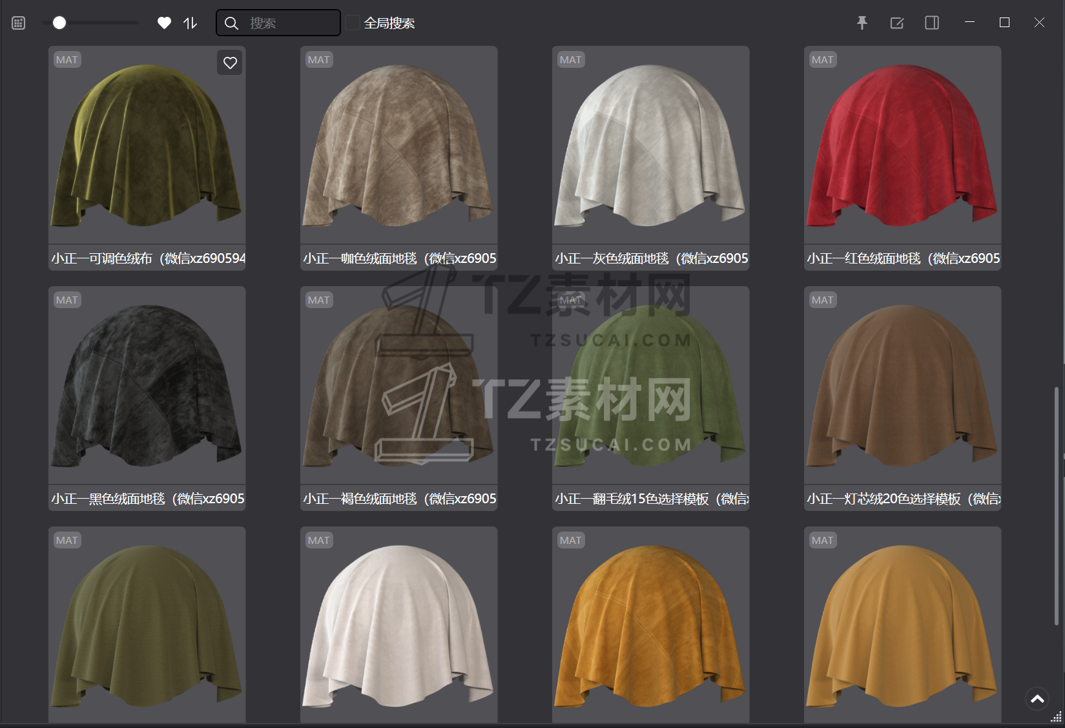Toggle the sort order arrows icon
The width and height of the screenshot is (1065, 728).
[190, 23]
